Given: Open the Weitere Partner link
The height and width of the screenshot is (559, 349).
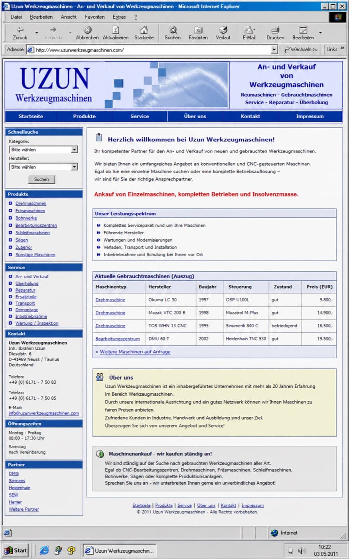Looking at the screenshot, I should tap(24, 509).
